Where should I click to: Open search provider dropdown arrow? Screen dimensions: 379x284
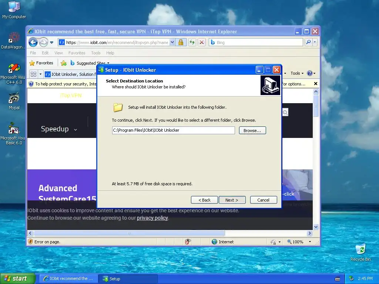(x=315, y=42)
